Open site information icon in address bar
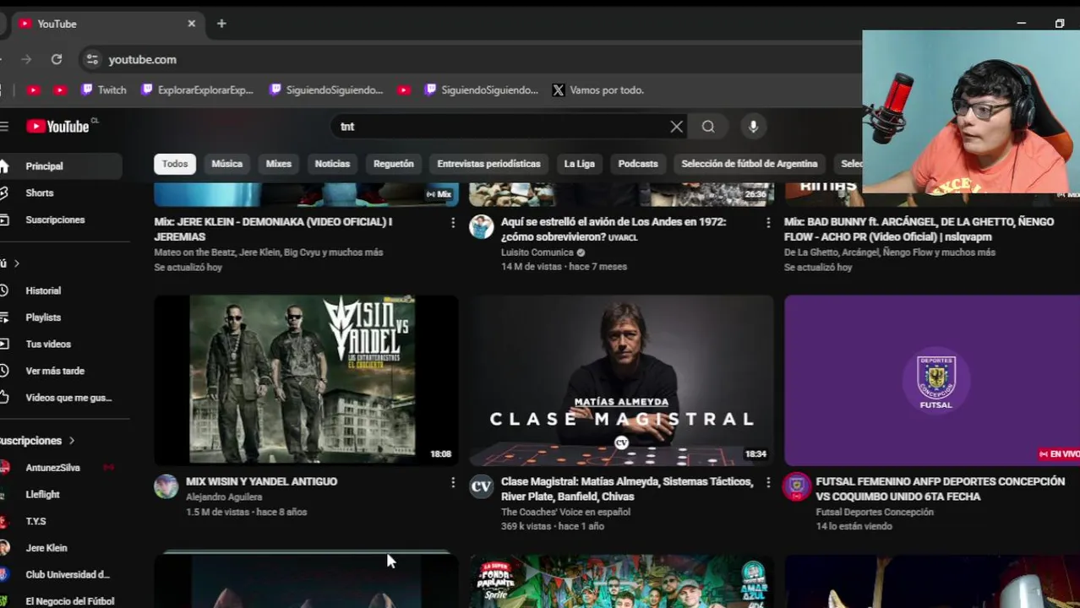The height and width of the screenshot is (608, 1080). [x=92, y=59]
